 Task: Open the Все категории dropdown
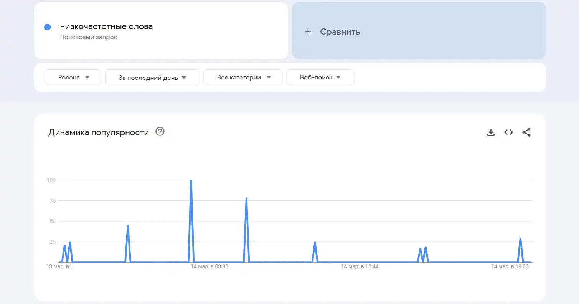pos(242,77)
